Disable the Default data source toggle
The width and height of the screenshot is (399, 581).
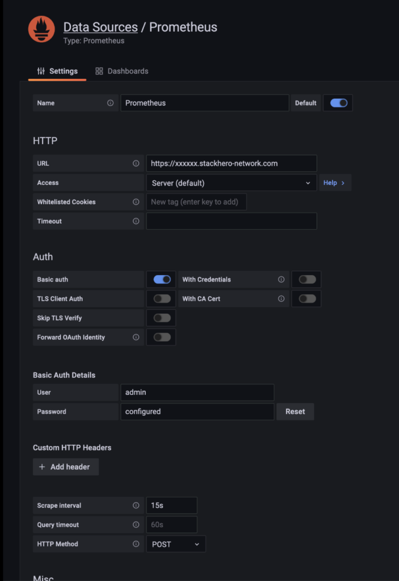(x=338, y=103)
